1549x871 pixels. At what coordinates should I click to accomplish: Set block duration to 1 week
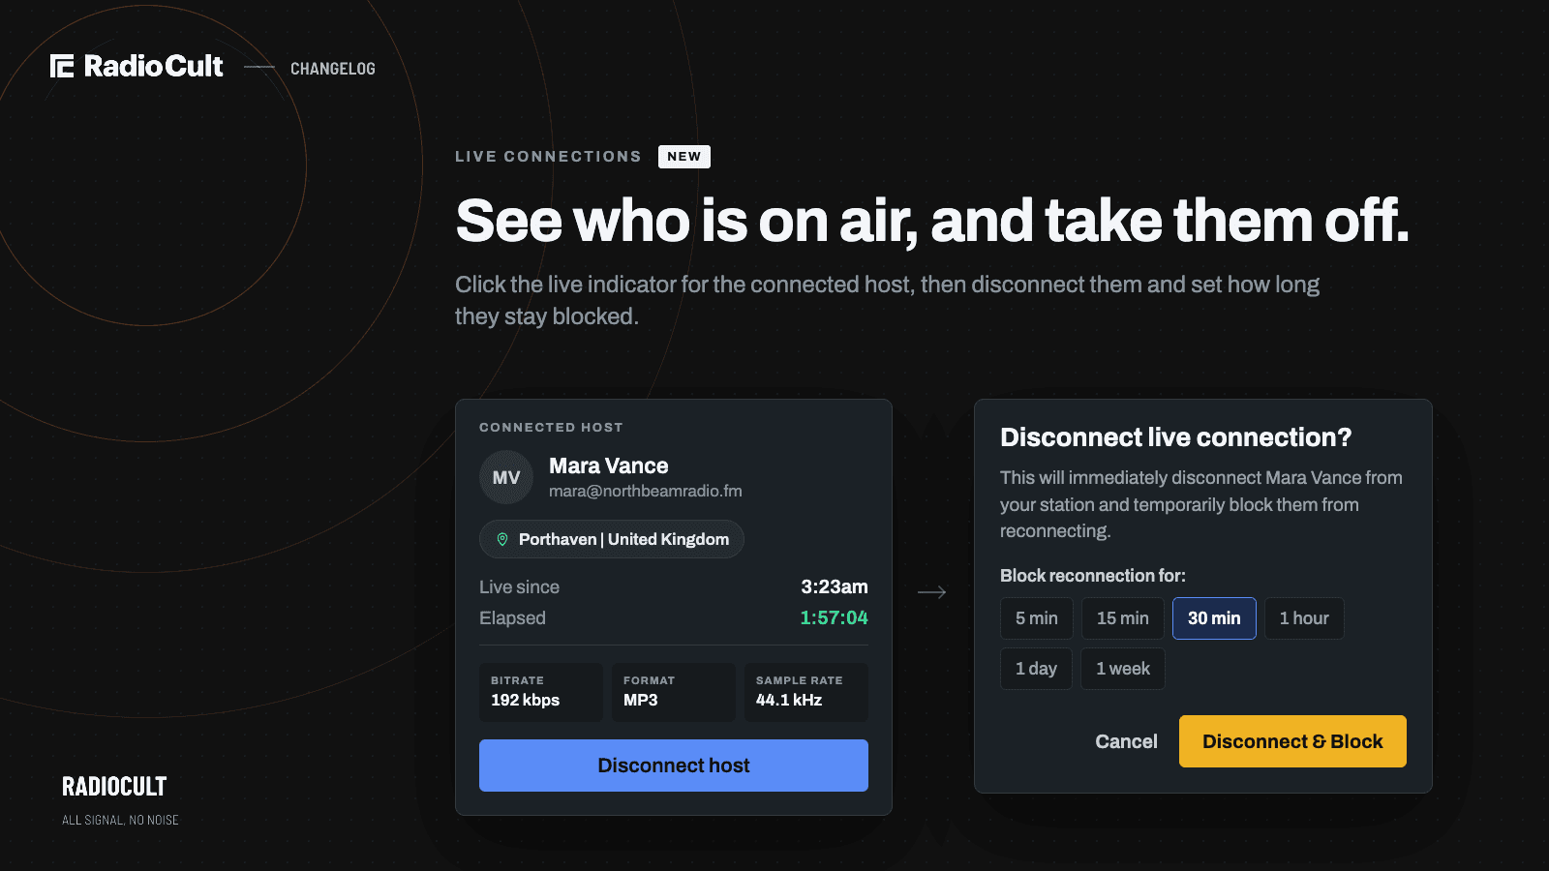pos(1123,669)
